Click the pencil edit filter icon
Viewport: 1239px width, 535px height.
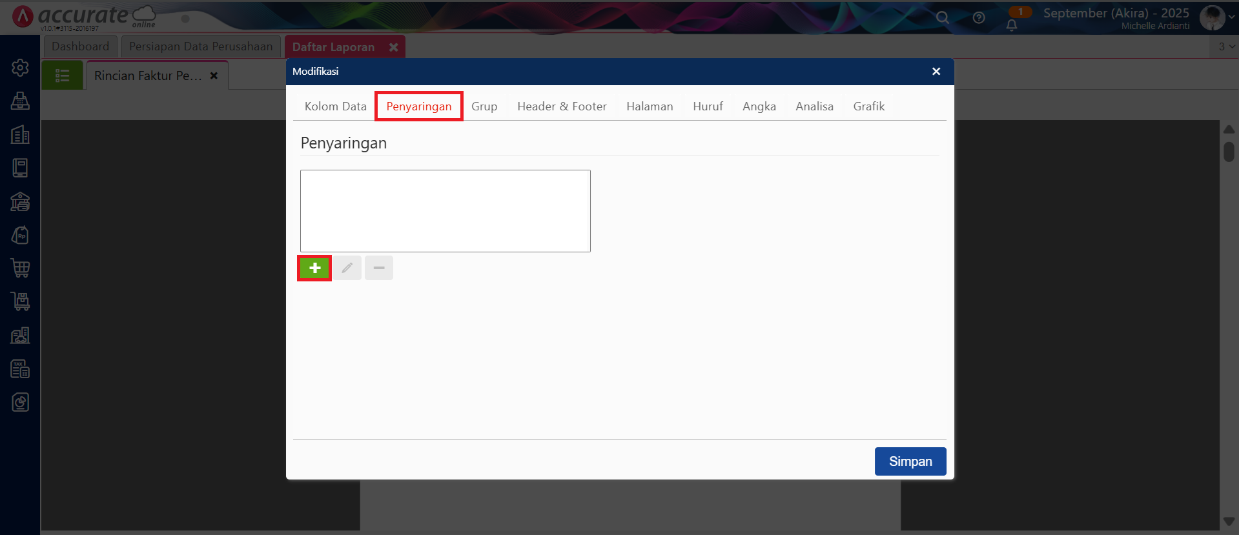pyautogui.click(x=347, y=268)
